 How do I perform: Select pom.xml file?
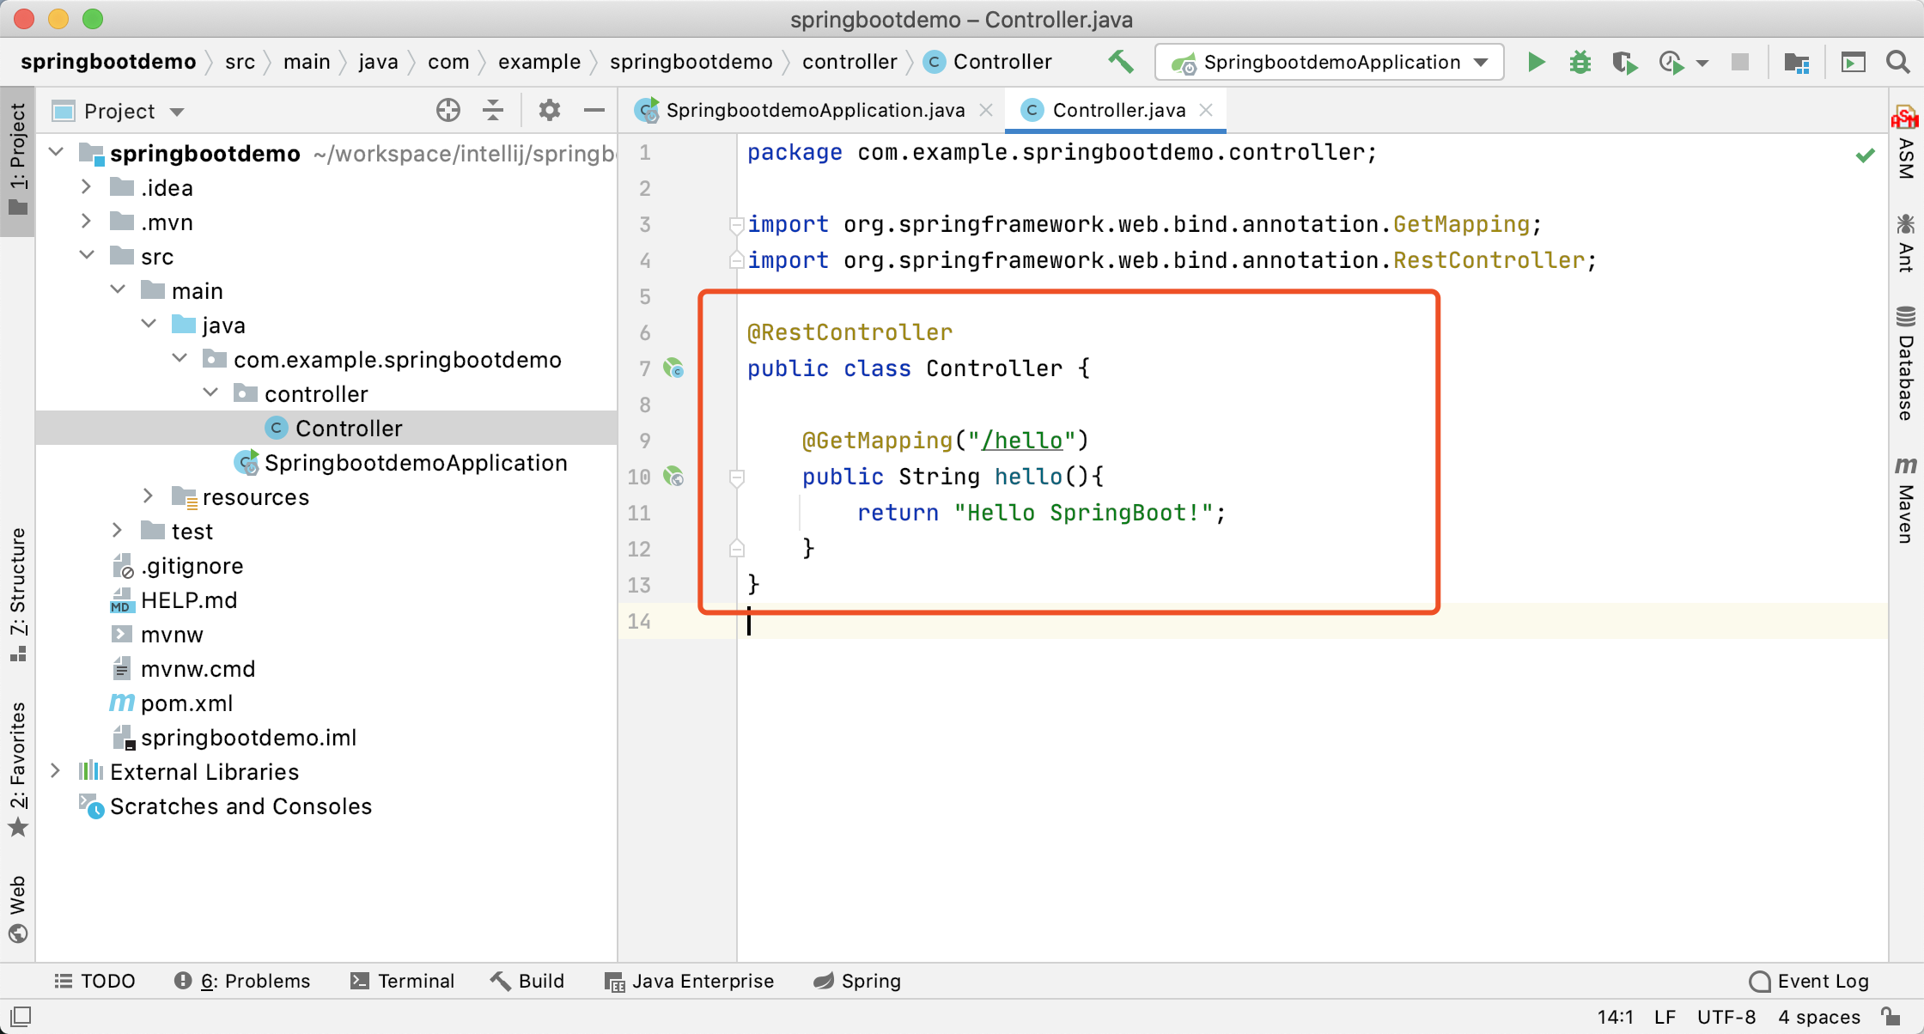[x=186, y=703]
